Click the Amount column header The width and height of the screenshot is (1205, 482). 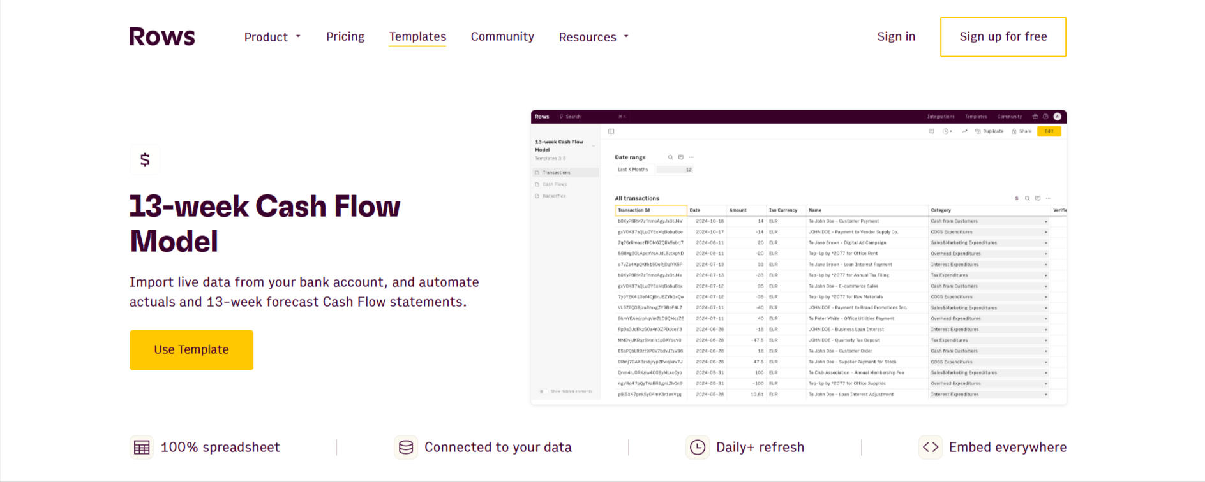point(745,210)
